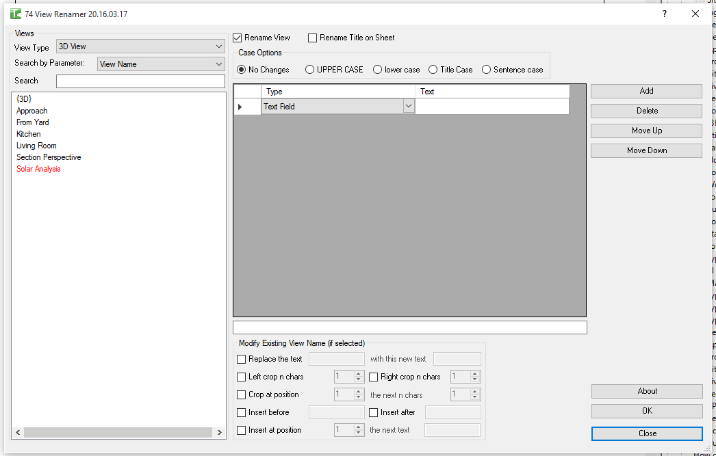Select the UPPER CASE option
Viewport: 716px width, 456px height.
[310, 69]
